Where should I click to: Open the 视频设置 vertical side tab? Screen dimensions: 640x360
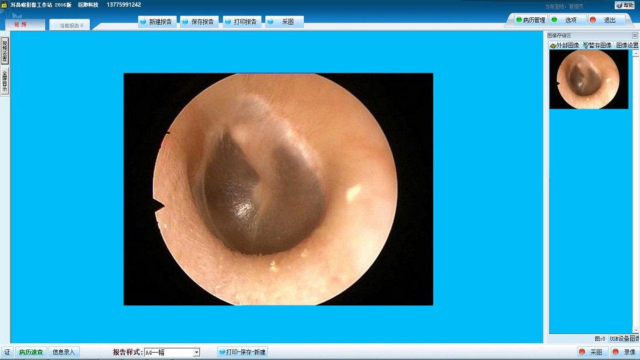tap(5, 51)
